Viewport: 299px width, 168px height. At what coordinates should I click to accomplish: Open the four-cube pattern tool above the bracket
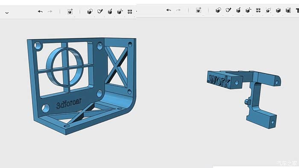click(130, 12)
